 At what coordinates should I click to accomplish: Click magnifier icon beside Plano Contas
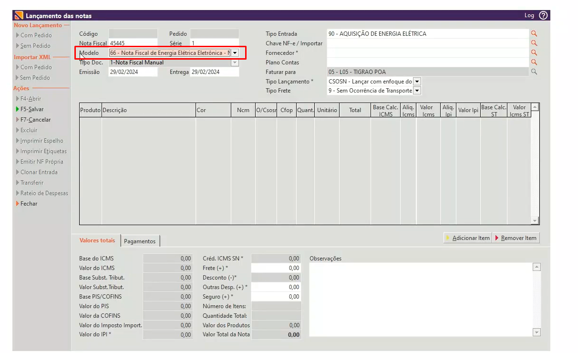534,62
